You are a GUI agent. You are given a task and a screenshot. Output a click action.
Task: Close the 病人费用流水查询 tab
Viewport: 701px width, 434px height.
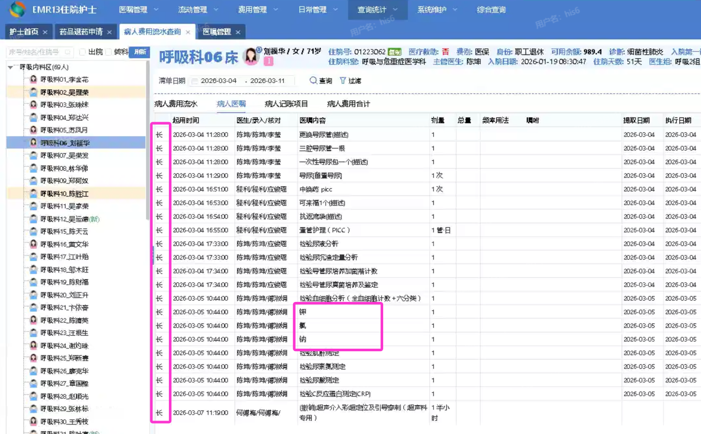[x=188, y=32]
